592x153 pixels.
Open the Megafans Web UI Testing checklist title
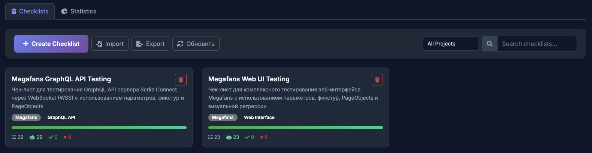249,79
